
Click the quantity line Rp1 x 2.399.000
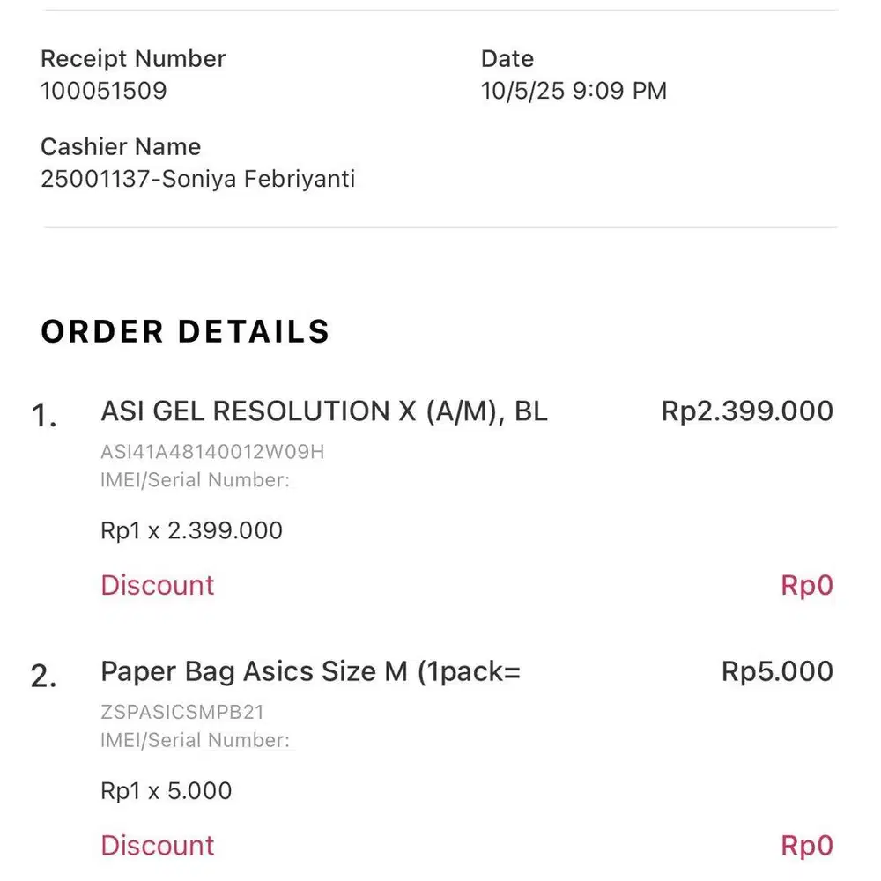[191, 530]
